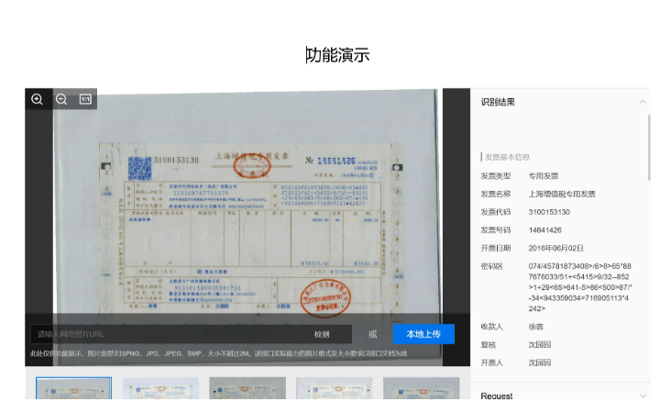This screenshot has height=413, width=660.
Task: Click the 收款人 value 徐蓉
Action: [x=536, y=327]
